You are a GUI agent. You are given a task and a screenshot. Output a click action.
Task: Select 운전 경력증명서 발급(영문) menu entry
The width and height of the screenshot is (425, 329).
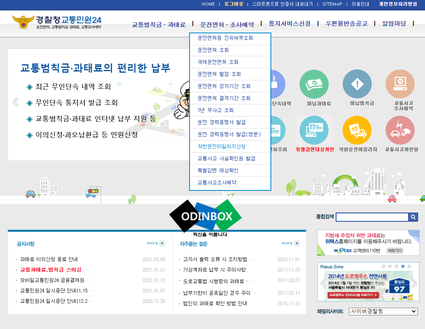pos(230,135)
